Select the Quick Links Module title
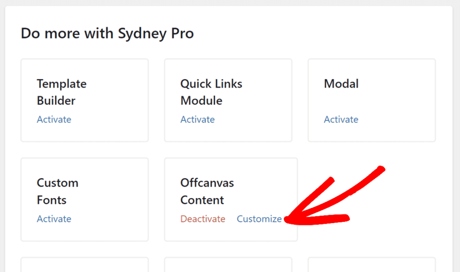Image resolution: width=460 pixels, height=272 pixels. point(211,92)
